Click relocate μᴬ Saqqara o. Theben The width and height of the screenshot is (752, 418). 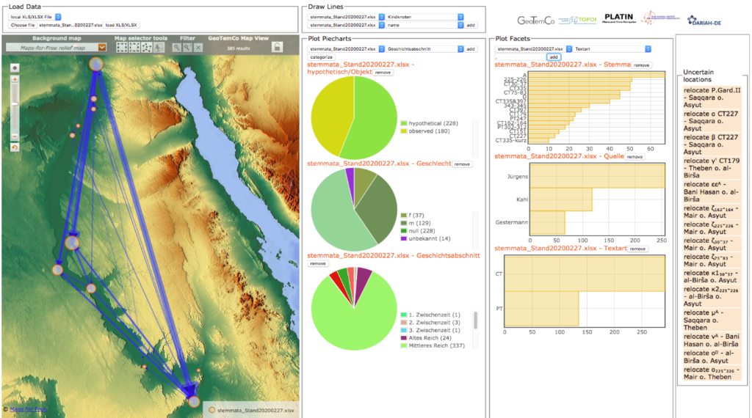[712, 320]
